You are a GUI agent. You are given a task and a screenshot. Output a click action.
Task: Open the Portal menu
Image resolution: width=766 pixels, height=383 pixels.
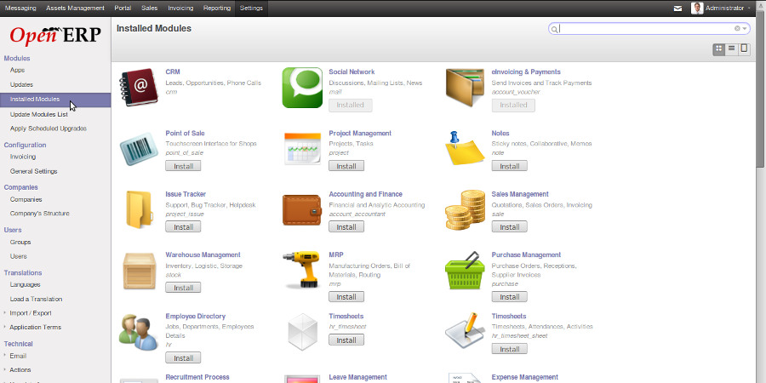click(123, 9)
